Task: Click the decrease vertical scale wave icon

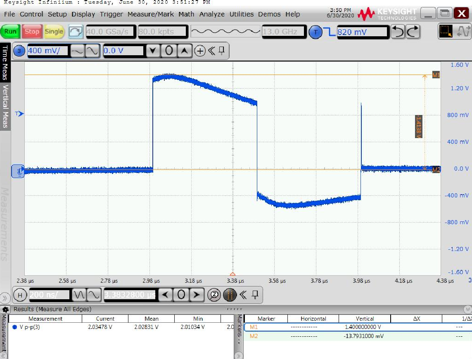Action: [77, 51]
